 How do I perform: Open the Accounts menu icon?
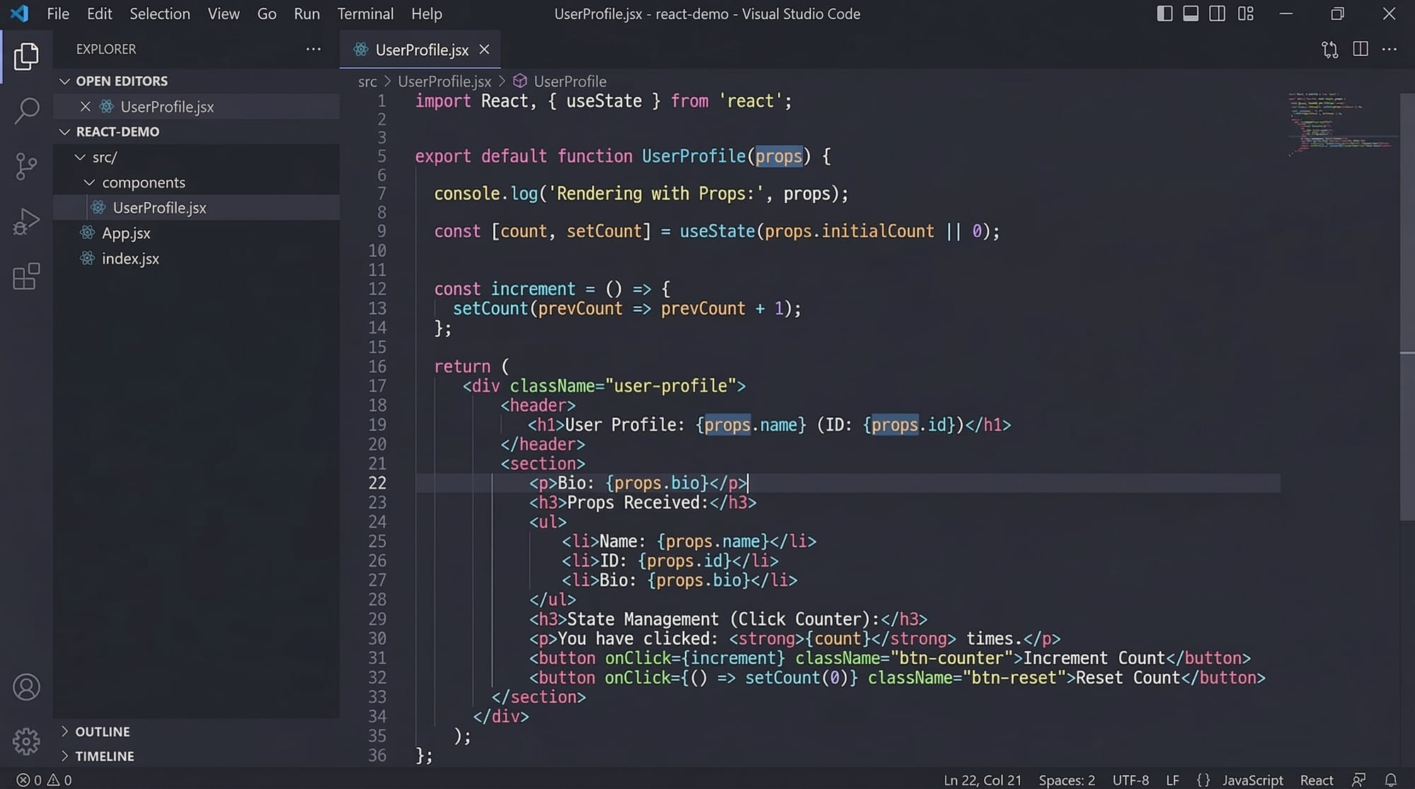[26, 687]
